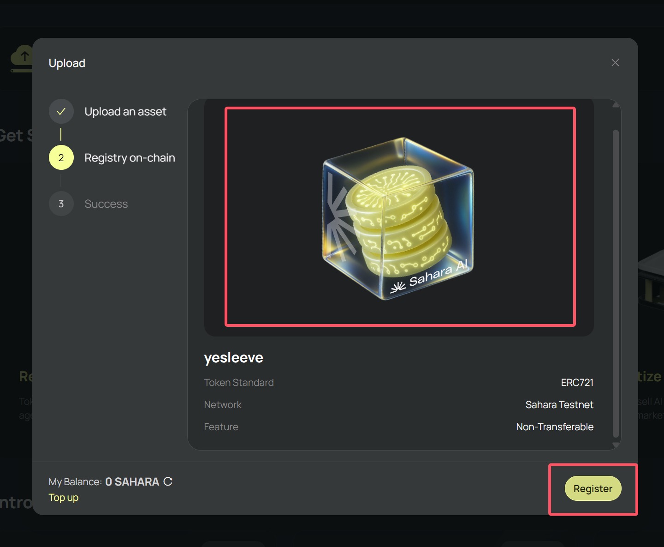664x547 pixels.
Task: Click the scroll-up arrow of the asset panel
Action: (x=616, y=105)
